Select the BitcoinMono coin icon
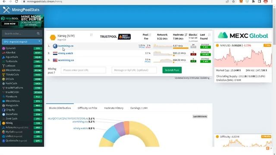276x155 pixels. pyautogui.click(x=3, y=70)
